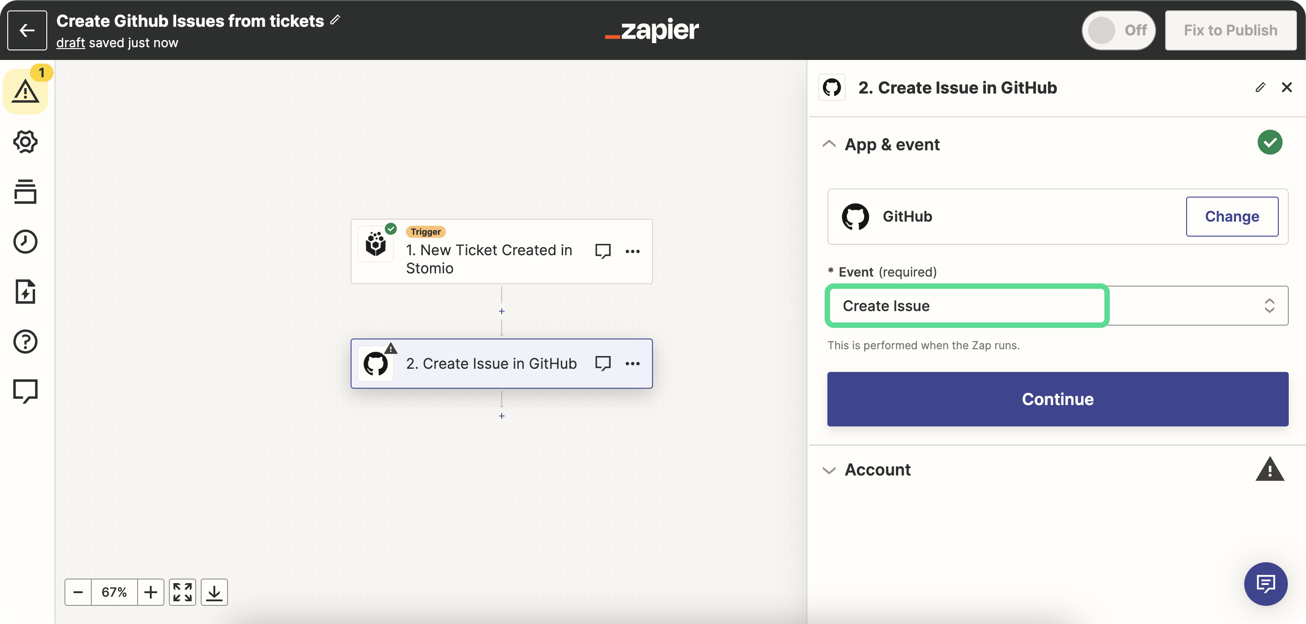
Task: Add step between trigger and GitHub action
Action: click(x=501, y=311)
